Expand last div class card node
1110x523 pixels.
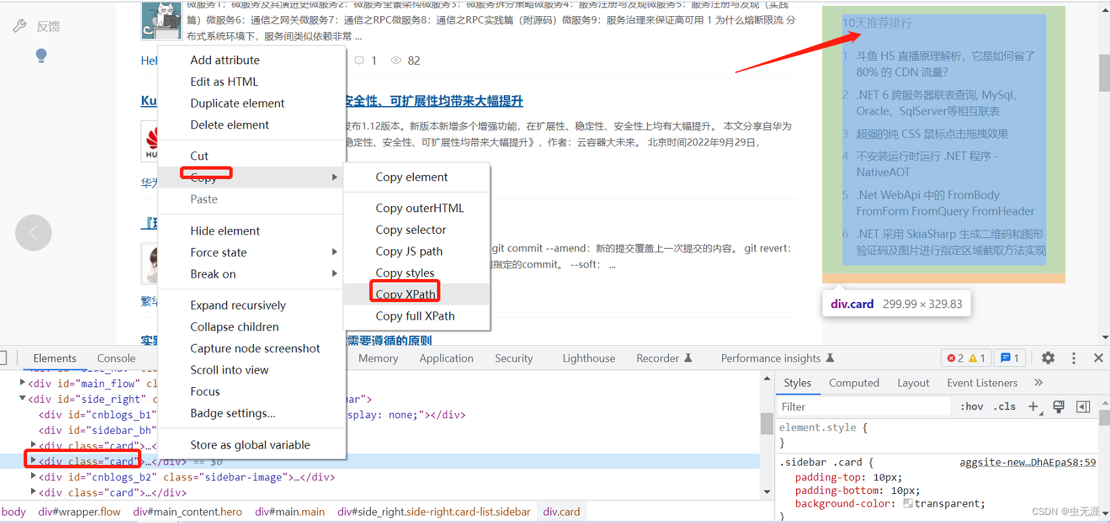click(x=33, y=492)
